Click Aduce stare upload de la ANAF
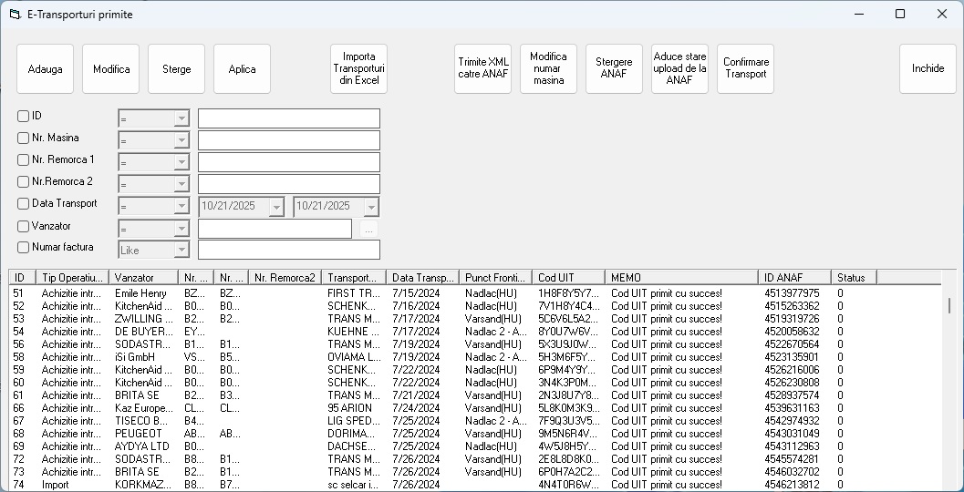This screenshot has width=964, height=492. 679,69
